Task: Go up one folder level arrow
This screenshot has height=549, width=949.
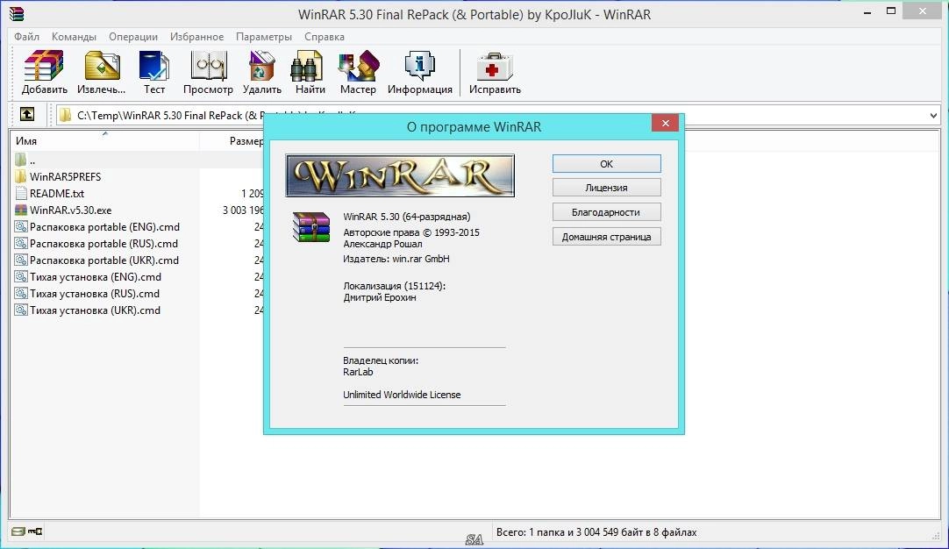Action: coord(27,114)
